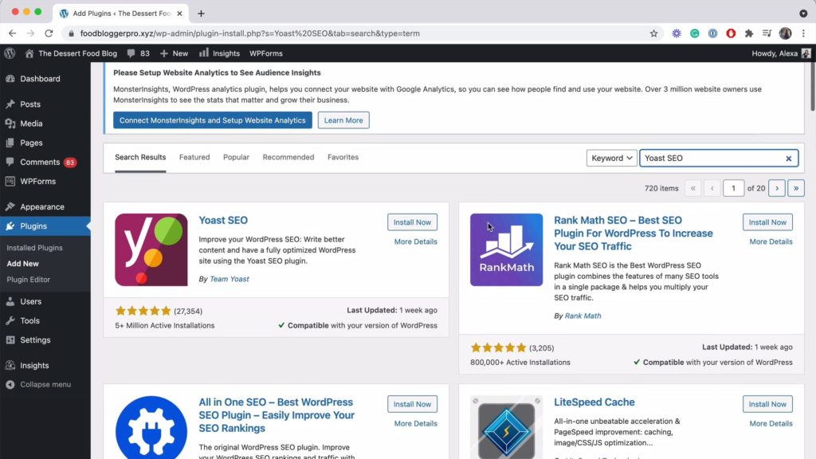The width and height of the screenshot is (816, 459).
Task: Click the current page number field
Action: tap(733, 188)
